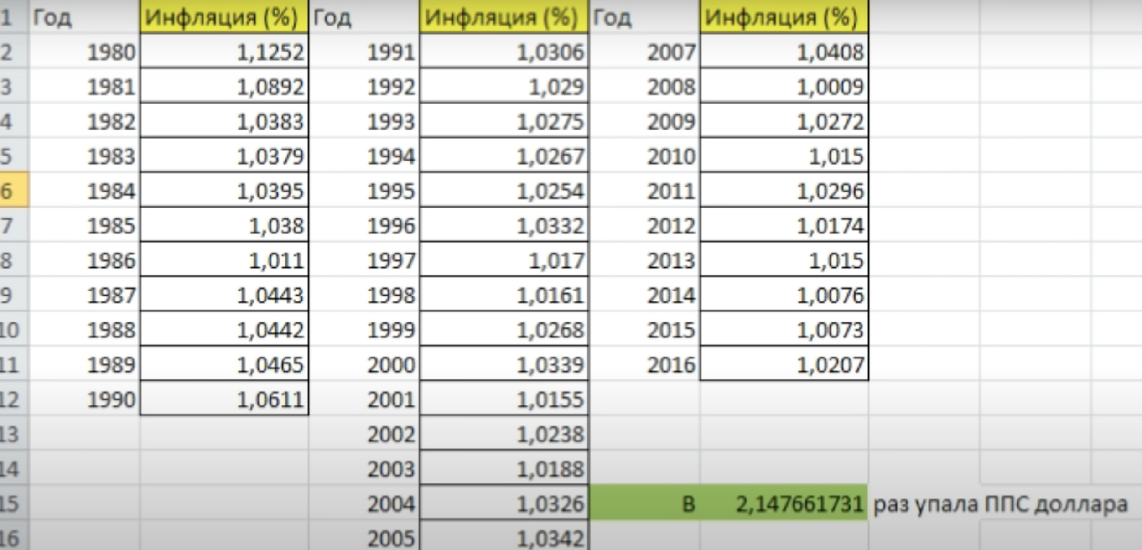Click the cell with value 1,0174
The width and height of the screenshot is (1142, 550).
click(x=784, y=225)
